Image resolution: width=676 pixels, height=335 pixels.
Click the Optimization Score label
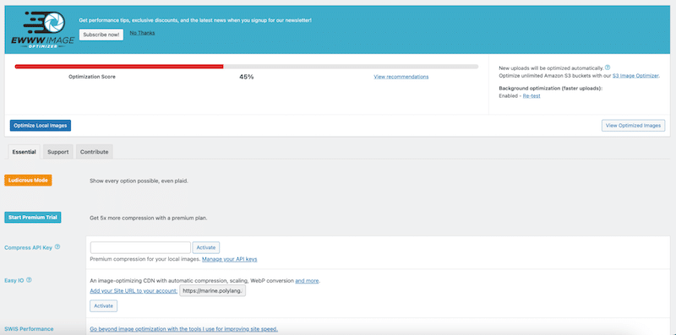pos(92,77)
